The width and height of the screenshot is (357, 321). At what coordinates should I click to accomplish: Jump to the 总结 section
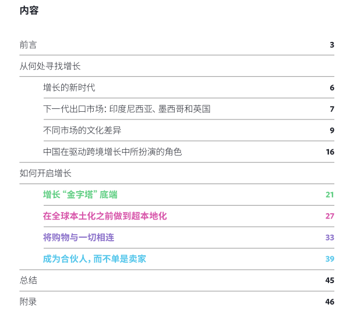click(x=28, y=280)
